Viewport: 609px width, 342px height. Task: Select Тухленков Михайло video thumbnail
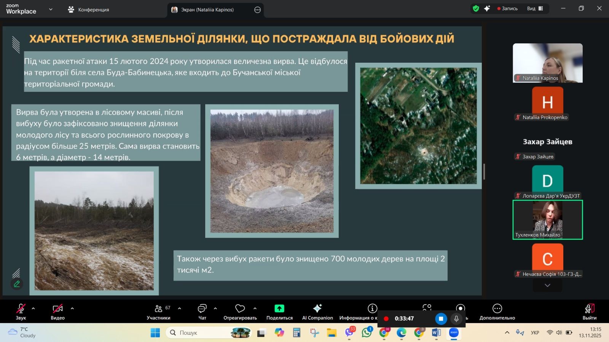(x=547, y=220)
